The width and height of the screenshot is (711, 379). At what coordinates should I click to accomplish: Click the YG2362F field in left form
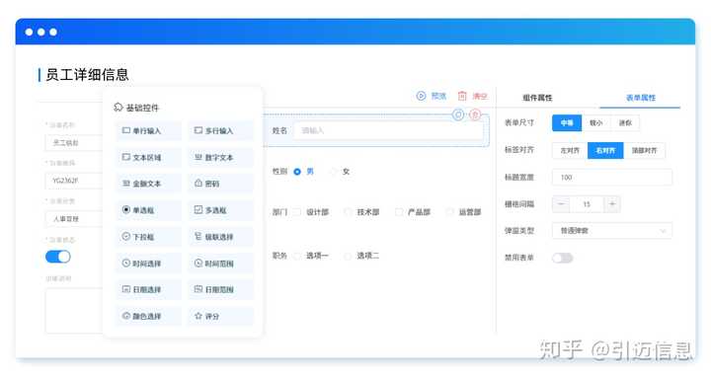[73, 181]
